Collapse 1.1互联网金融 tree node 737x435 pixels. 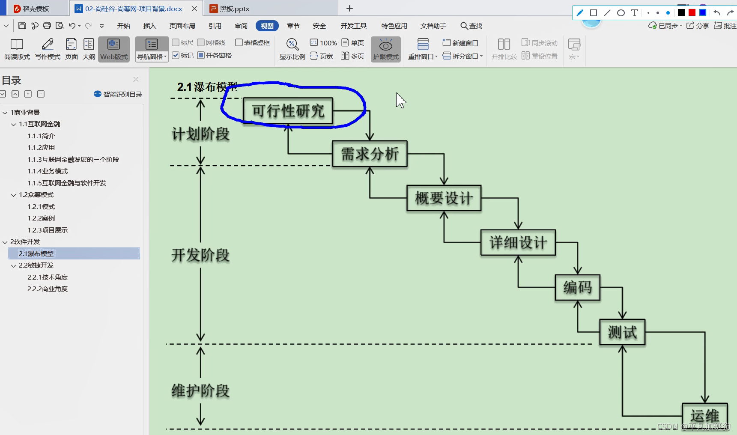[x=13, y=124]
